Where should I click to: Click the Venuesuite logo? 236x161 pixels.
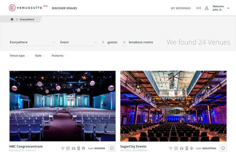point(26,8)
